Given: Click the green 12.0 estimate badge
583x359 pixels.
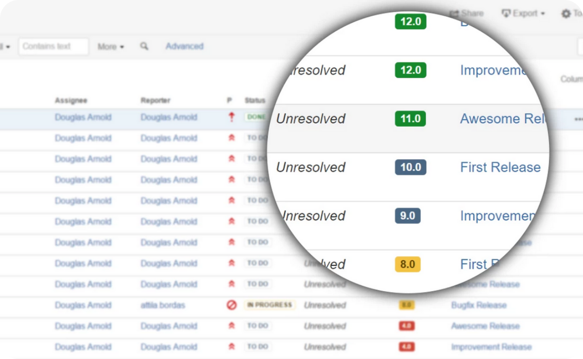Looking at the screenshot, I should coord(411,70).
